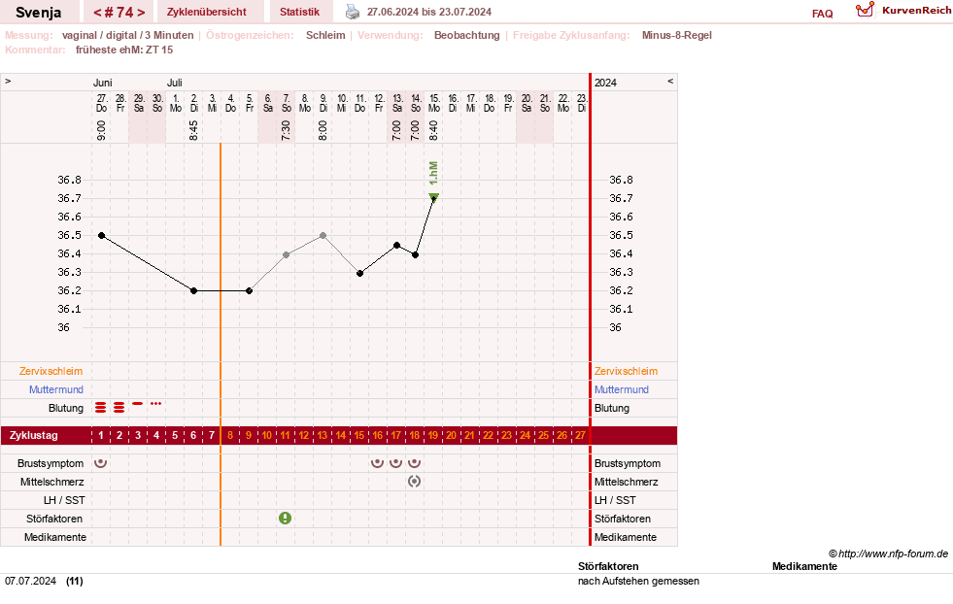Click light bleeding icon on cycle day 3
This screenshot has width=953, height=604.
138,404
